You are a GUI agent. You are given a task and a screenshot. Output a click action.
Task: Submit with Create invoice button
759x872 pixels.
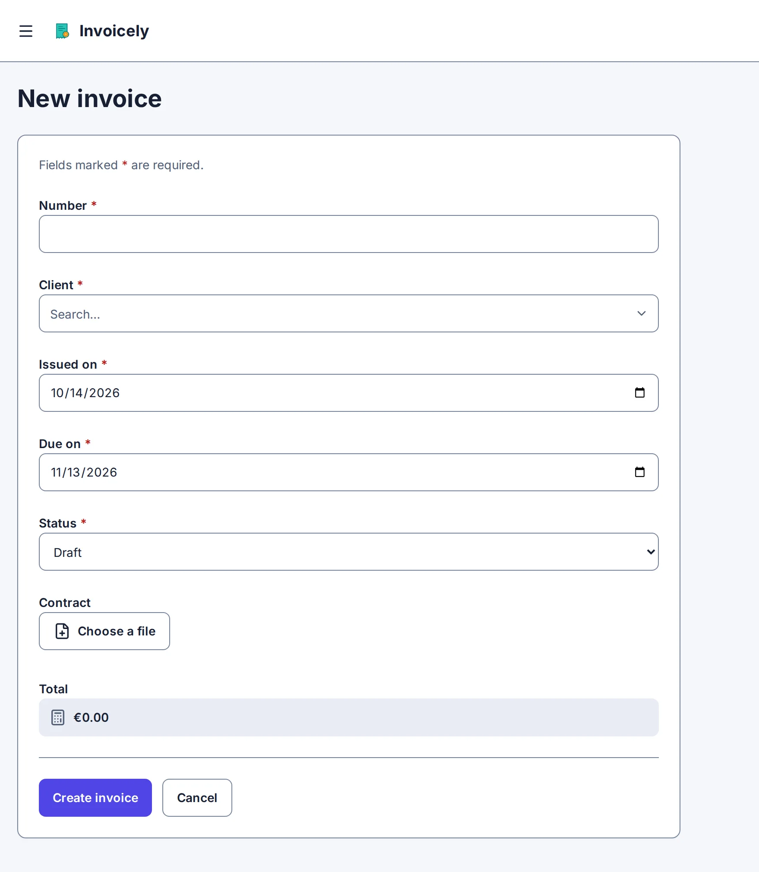[95, 798]
